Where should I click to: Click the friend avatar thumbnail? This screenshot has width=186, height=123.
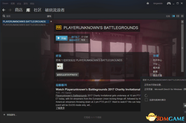(60, 66)
